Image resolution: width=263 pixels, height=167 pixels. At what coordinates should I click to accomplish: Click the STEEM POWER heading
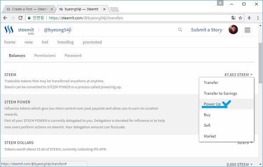[17, 102]
